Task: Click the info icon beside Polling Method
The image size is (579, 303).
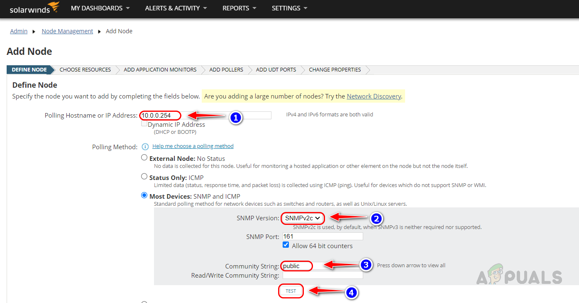Action: [145, 146]
